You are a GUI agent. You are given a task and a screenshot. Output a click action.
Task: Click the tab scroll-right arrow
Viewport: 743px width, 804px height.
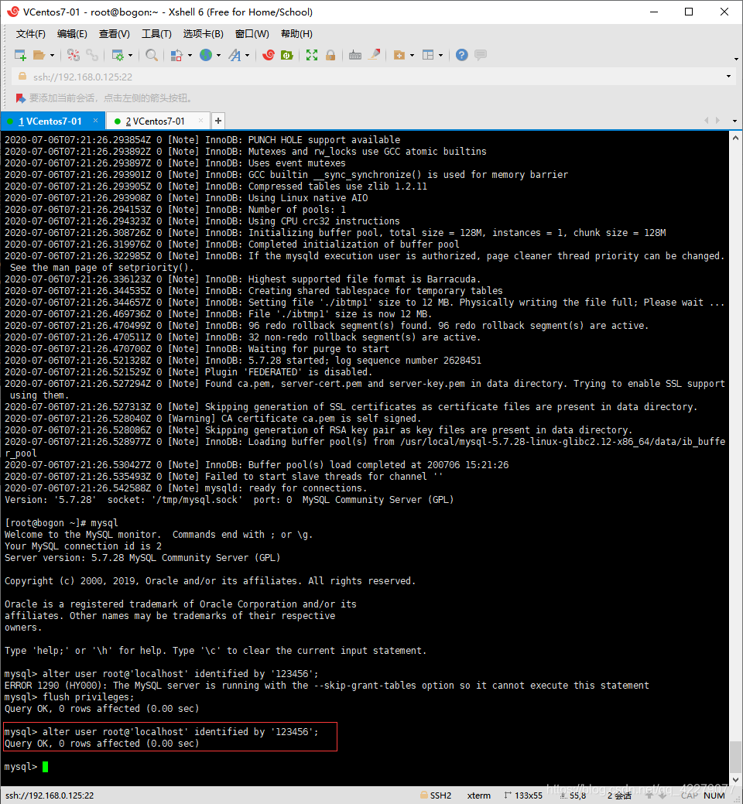[717, 121]
